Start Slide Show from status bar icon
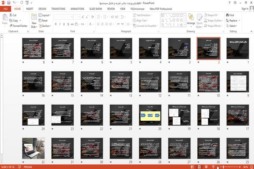 tap(213, 167)
